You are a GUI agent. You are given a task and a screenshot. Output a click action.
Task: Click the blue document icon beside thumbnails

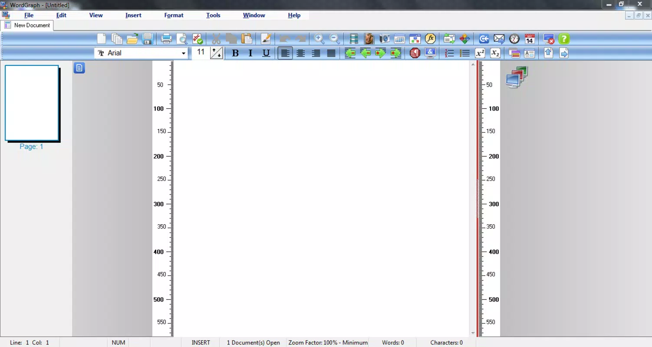[x=79, y=68]
